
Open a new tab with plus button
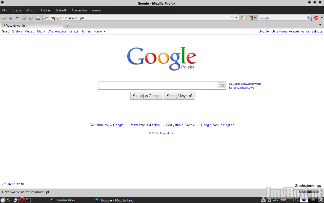tap(67, 25)
